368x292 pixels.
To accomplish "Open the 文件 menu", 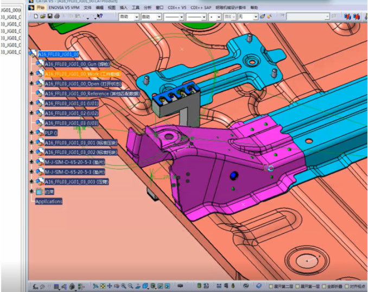I will click(x=87, y=8).
